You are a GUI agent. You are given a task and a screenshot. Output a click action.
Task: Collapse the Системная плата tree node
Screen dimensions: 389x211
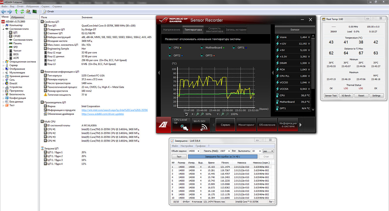(x=3, y=29)
